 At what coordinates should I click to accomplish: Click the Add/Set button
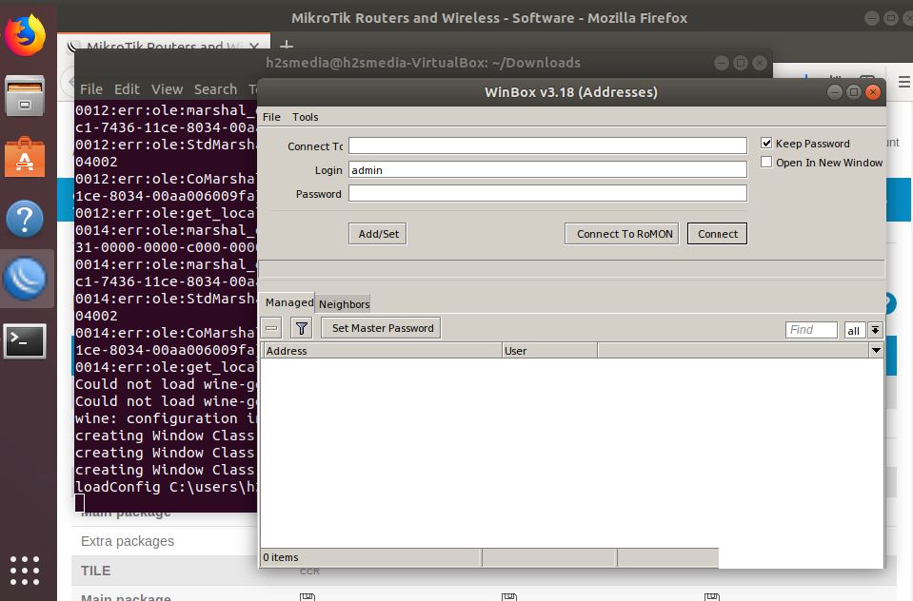click(378, 234)
